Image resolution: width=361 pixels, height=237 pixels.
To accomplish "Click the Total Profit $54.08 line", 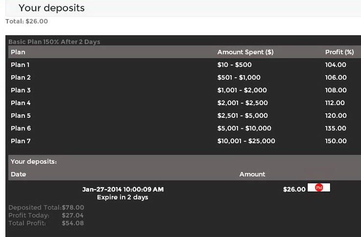I will point(46,223).
